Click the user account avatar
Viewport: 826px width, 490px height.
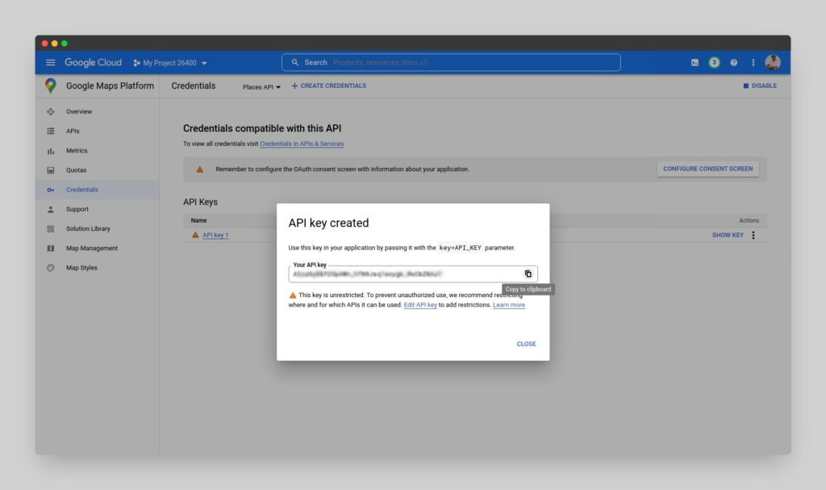click(773, 62)
